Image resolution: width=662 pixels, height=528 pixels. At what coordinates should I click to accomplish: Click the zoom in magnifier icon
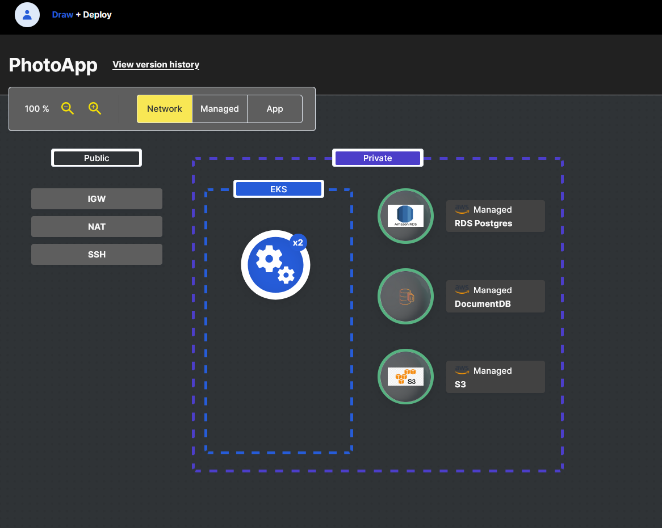[95, 108]
